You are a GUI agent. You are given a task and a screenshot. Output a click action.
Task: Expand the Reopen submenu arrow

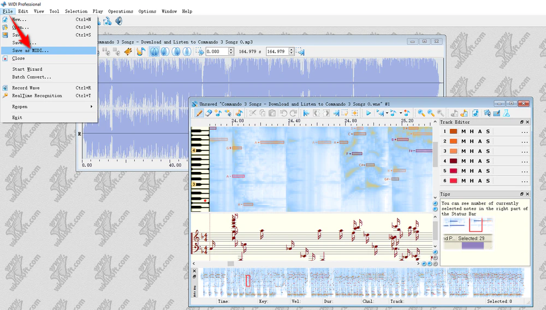[91, 106]
